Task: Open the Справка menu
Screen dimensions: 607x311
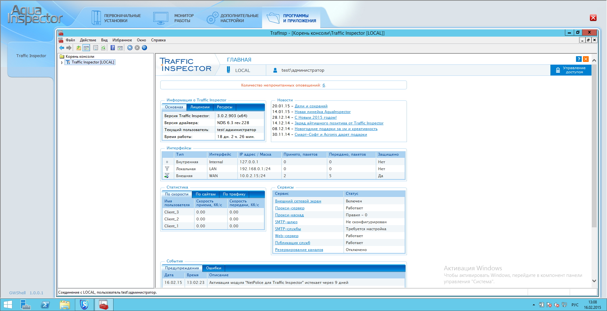Action: coord(158,40)
